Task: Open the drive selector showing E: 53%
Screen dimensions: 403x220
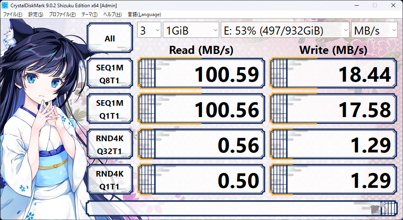Action: tap(285, 30)
